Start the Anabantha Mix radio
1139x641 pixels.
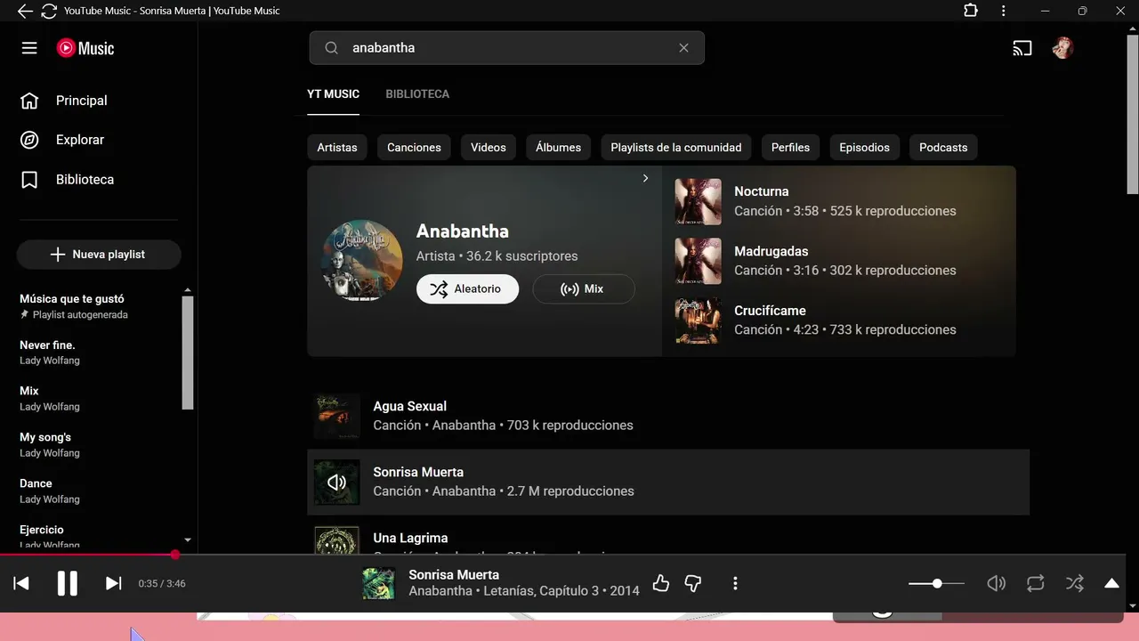coord(584,289)
